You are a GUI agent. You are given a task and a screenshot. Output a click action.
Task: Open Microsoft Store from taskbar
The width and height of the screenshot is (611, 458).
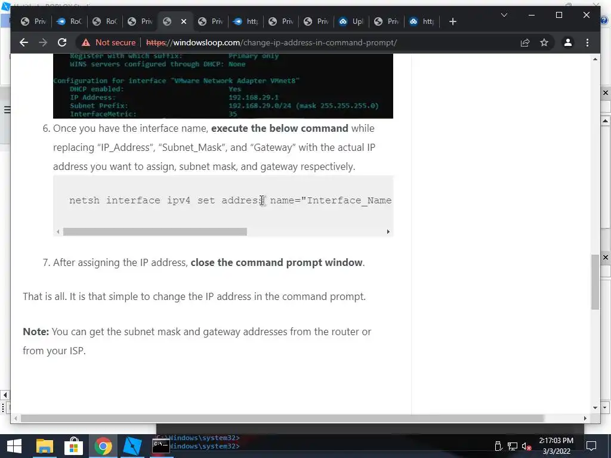click(x=73, y=446)
